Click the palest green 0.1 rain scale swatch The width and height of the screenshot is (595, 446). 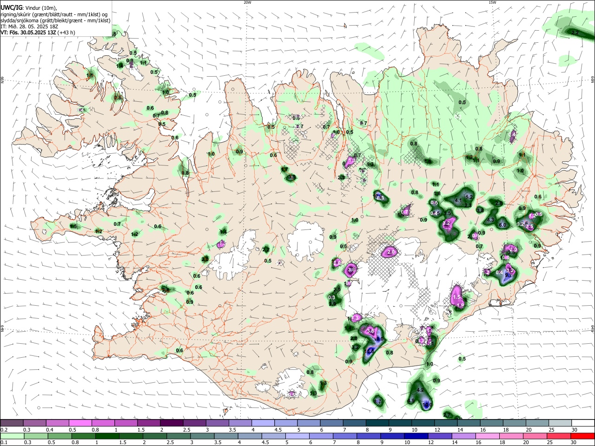pyautogui.click(x=12, y=436)
